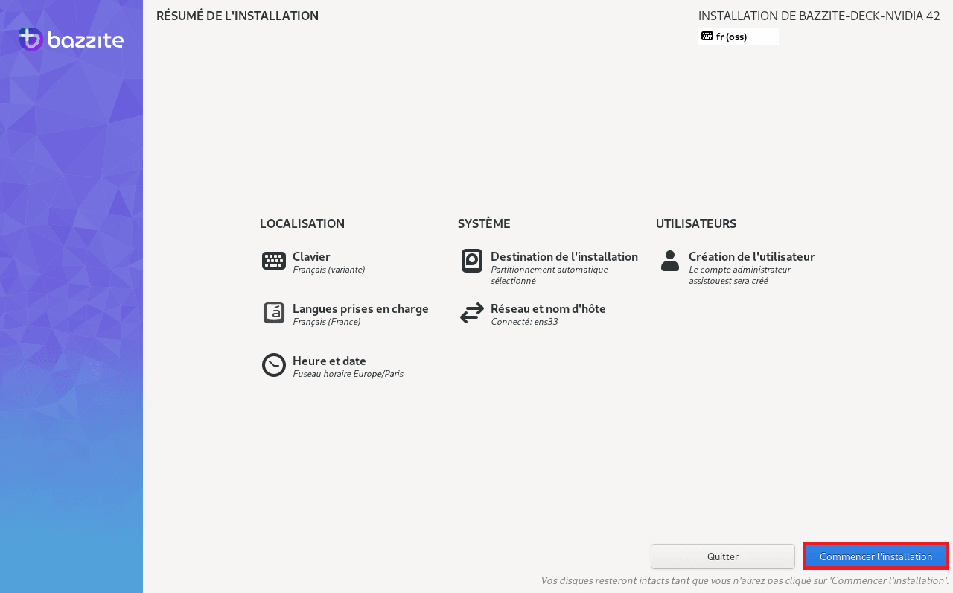The image size is (953, 593).
Task: Click the Quitter button
Action: 723,556
